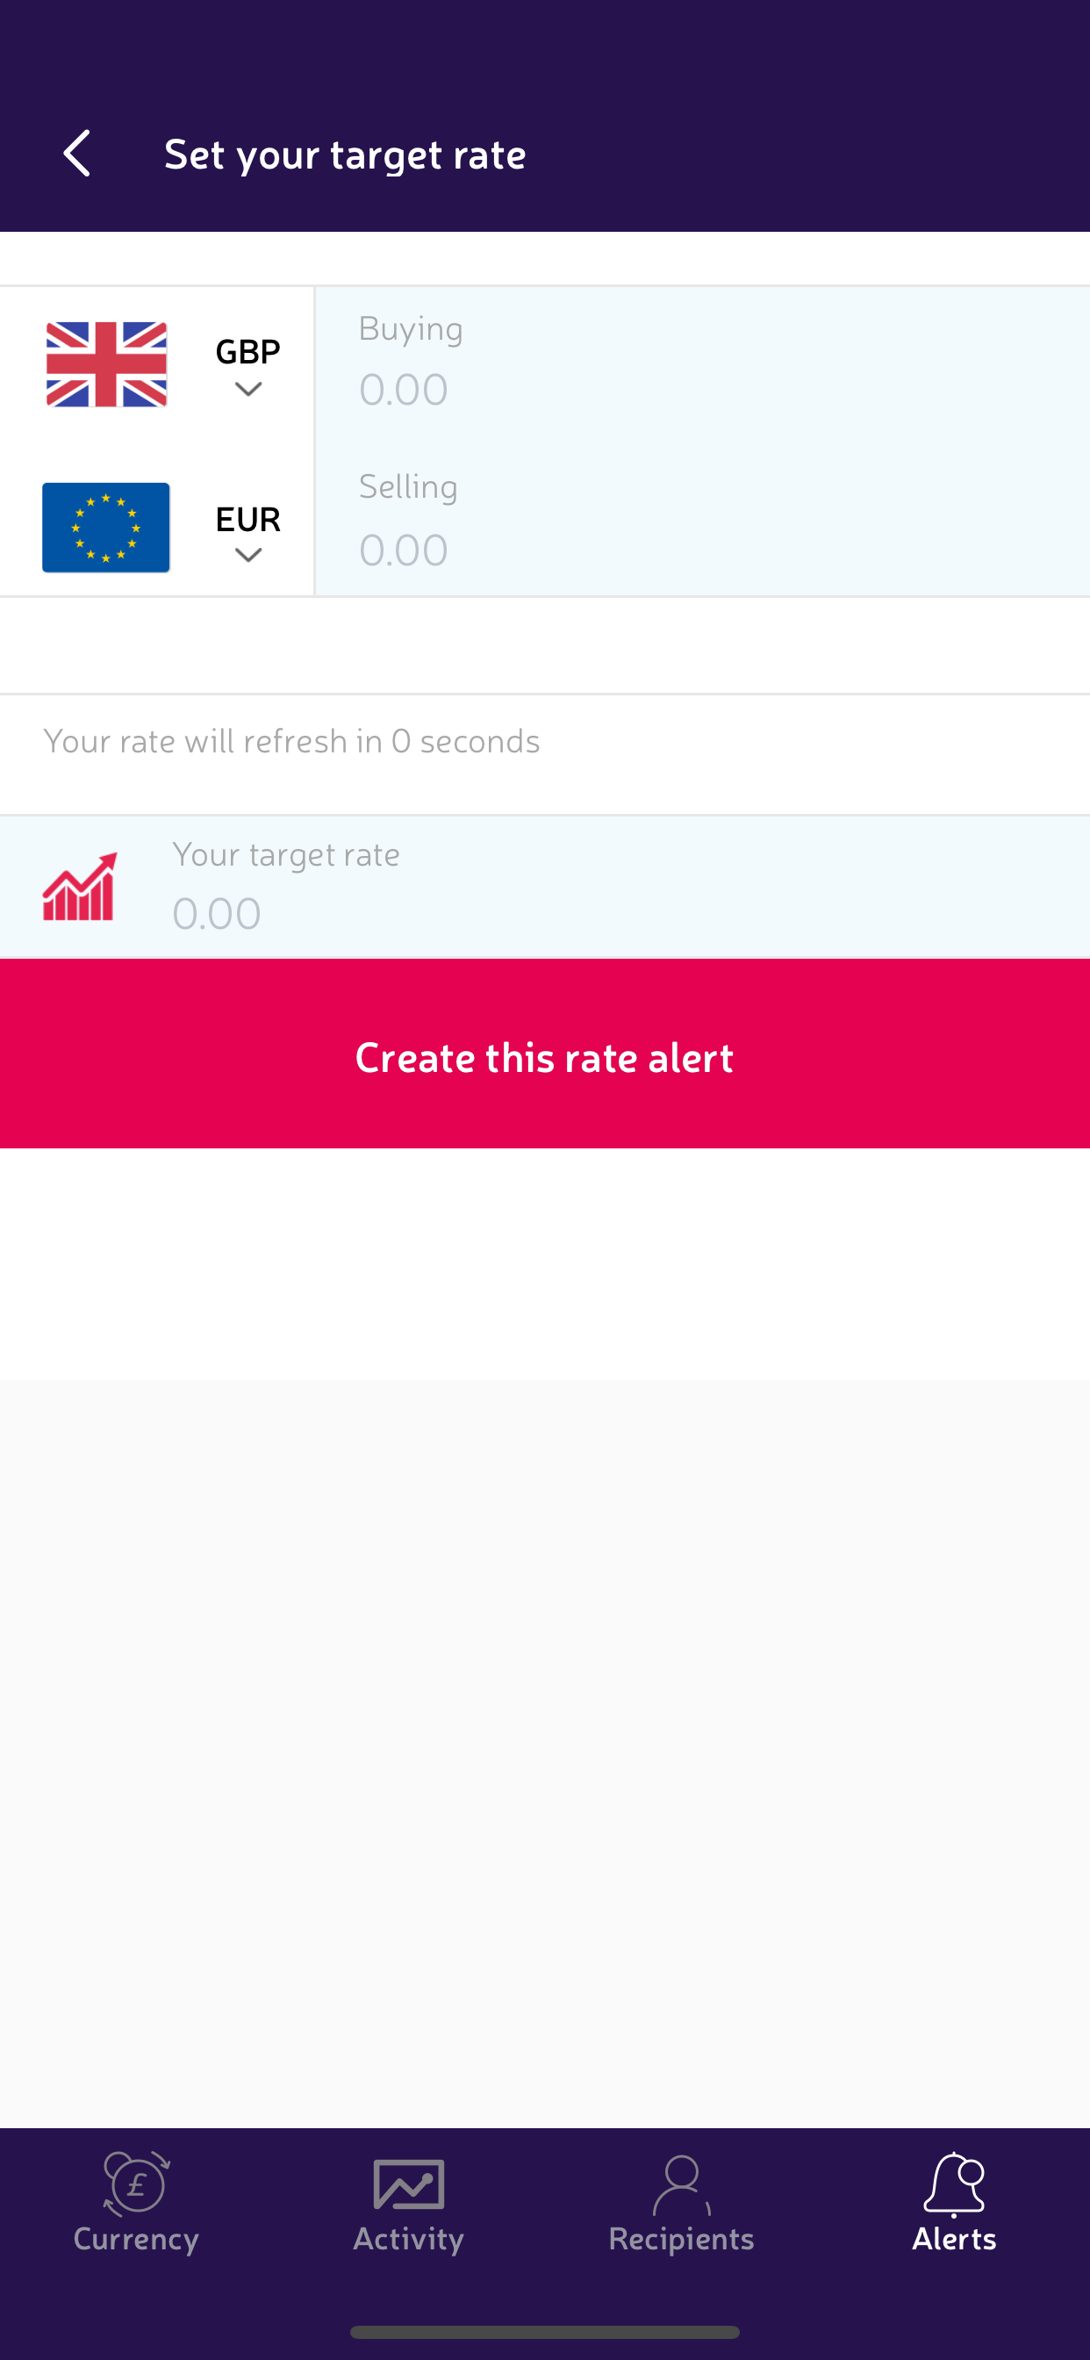The image size is (1090, 2360).
Task: Switch to the Currency tab label
Action: 135,2239
